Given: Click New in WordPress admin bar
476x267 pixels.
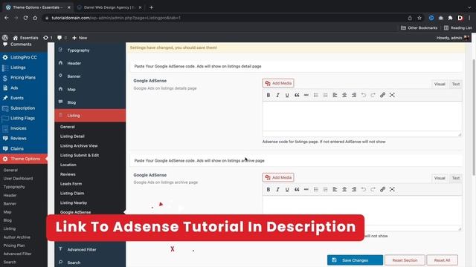Looking at the screenshot, I should 80,38.
